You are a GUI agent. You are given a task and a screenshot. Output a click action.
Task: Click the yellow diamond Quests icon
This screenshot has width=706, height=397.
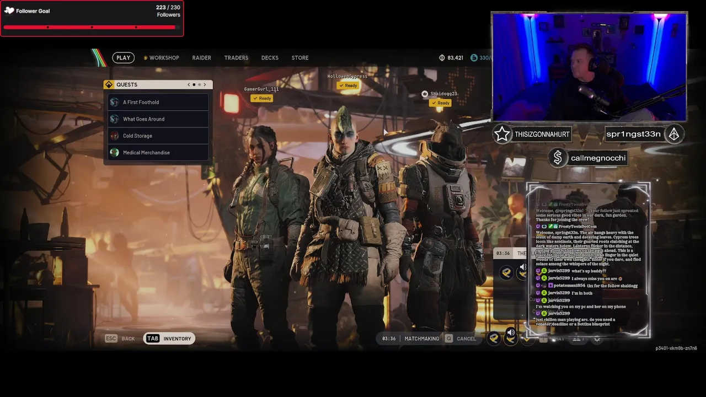109,84
